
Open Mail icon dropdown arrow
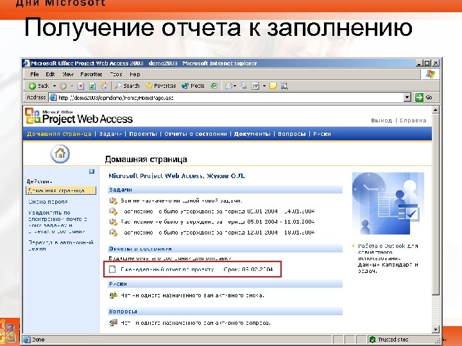click(235, 86)
